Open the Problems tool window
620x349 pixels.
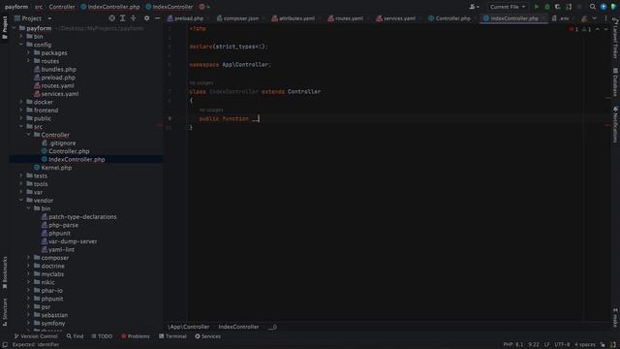tap(136, 336)
